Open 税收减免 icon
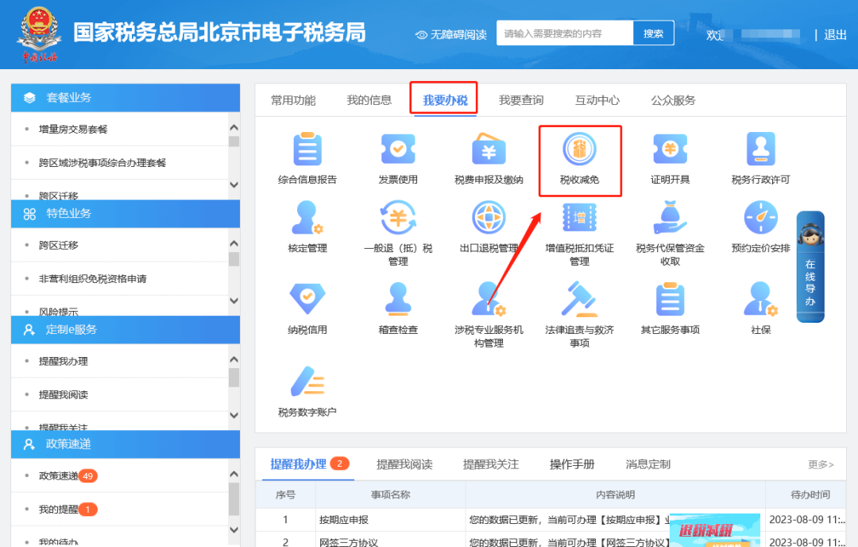The height and width of the screenshot is (547, 858). pos(579,149)
